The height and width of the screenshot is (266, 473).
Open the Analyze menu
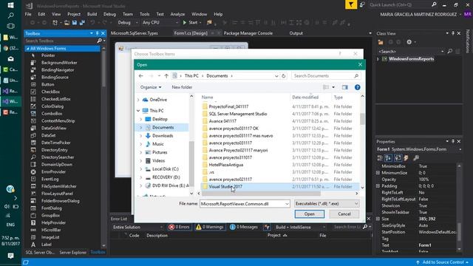177,14
